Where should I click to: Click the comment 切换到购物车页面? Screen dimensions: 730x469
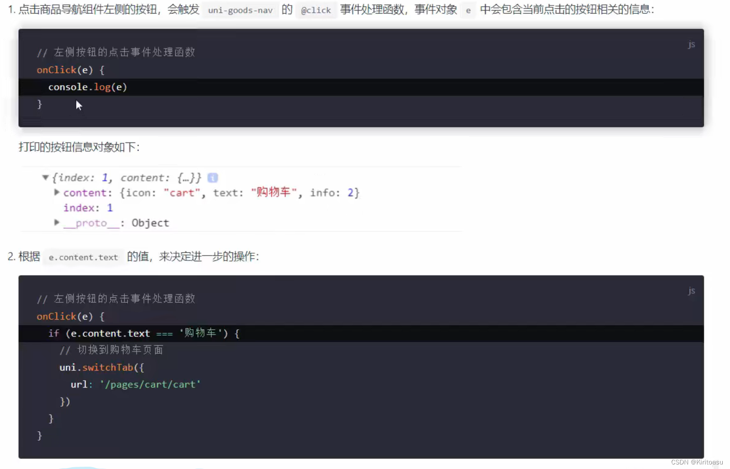(111, 350)
